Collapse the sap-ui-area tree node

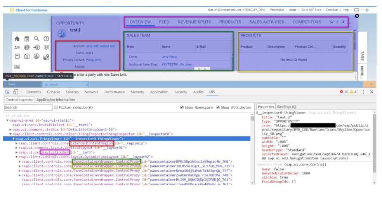[7, 120]
